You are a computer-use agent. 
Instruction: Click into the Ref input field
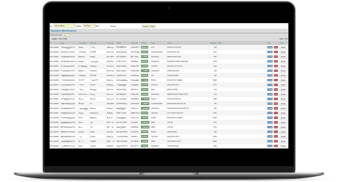(x=104, y=26)
